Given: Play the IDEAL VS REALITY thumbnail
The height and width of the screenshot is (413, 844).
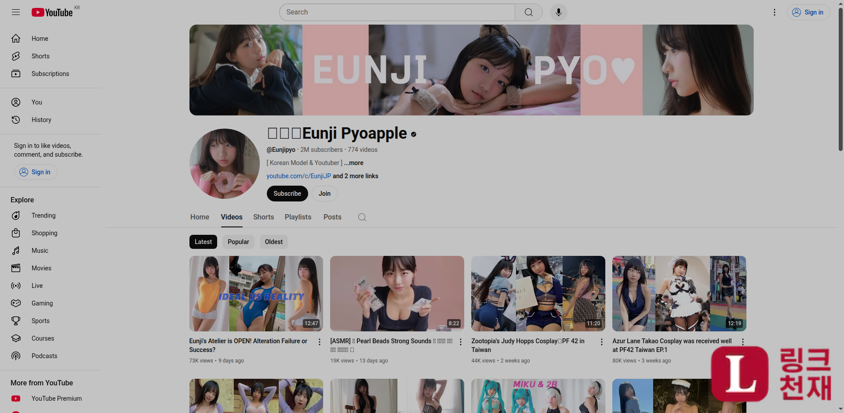Looking at the screenshot, I should coord(256,294).
